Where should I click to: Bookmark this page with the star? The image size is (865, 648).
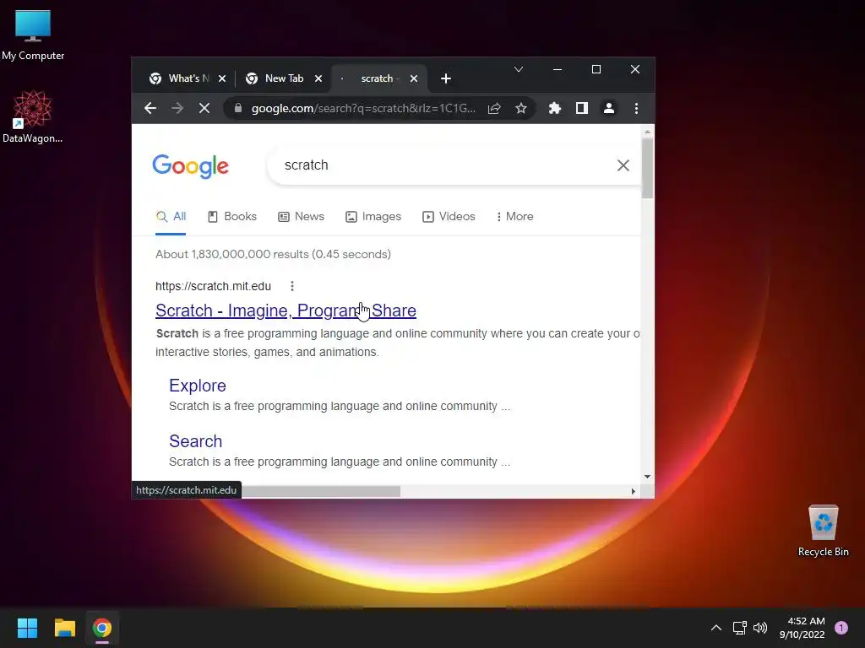pos(520,108)
